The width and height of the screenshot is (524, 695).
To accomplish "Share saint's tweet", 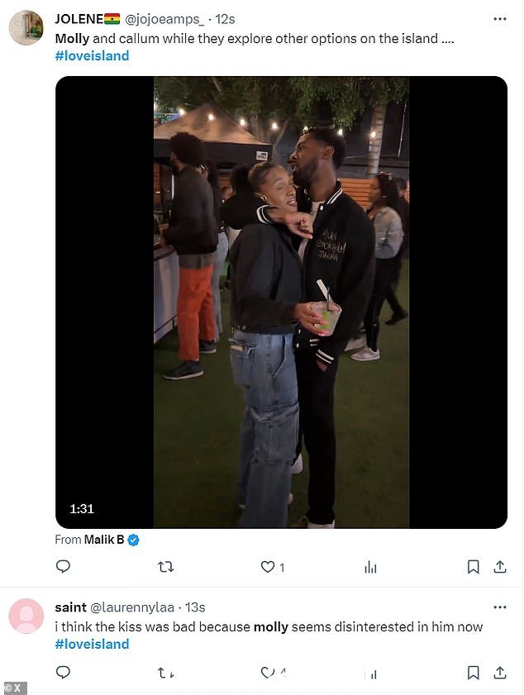I will click(500, 673).
